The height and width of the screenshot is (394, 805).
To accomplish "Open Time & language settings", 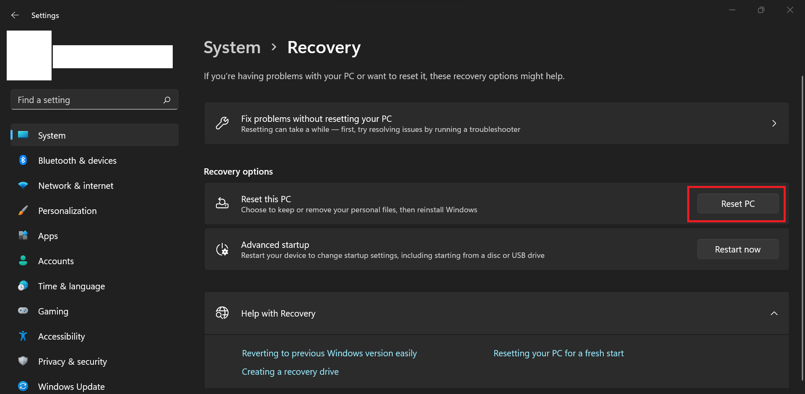I will (x=71, y=286).
